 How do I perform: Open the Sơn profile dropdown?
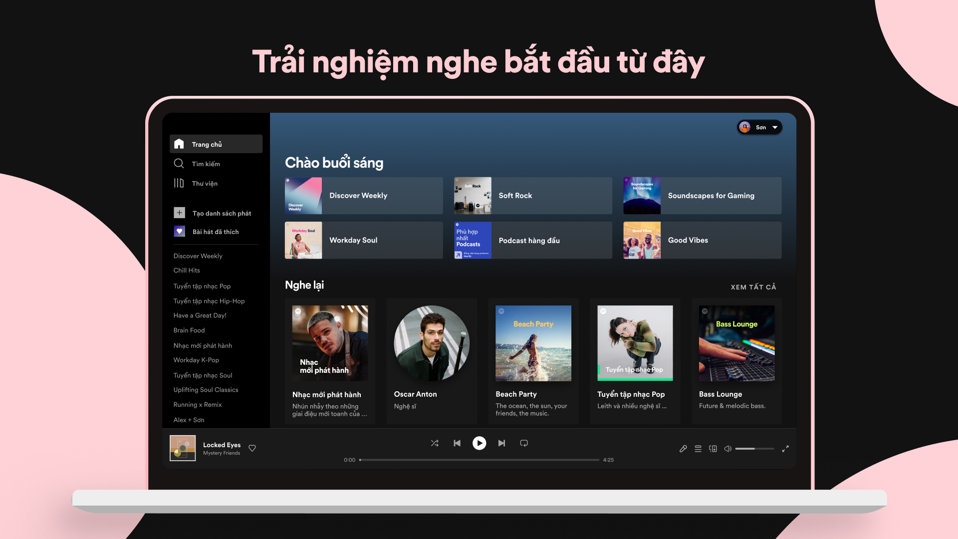click(759, 127)
